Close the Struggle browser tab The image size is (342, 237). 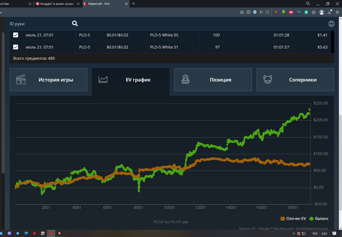pos(78,4)
